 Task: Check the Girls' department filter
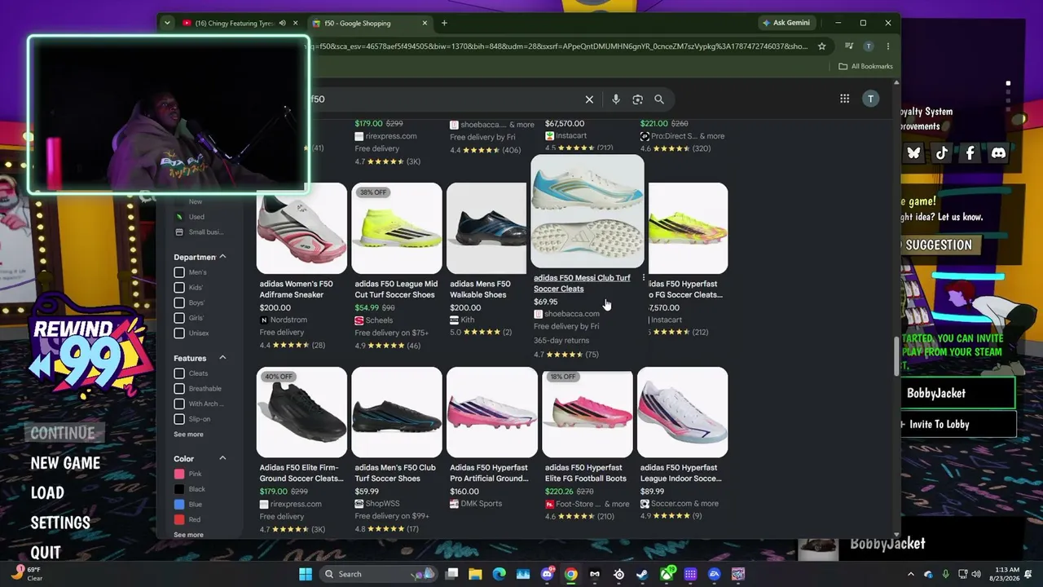pyautogui.click(x=179, y=318)
